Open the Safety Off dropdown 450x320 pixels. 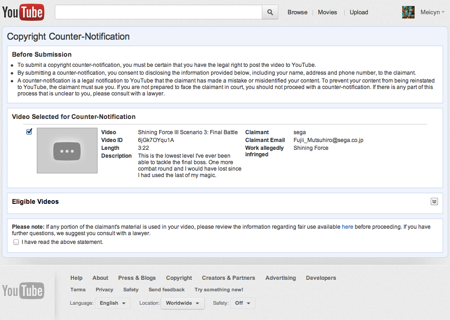click(242, 303)
